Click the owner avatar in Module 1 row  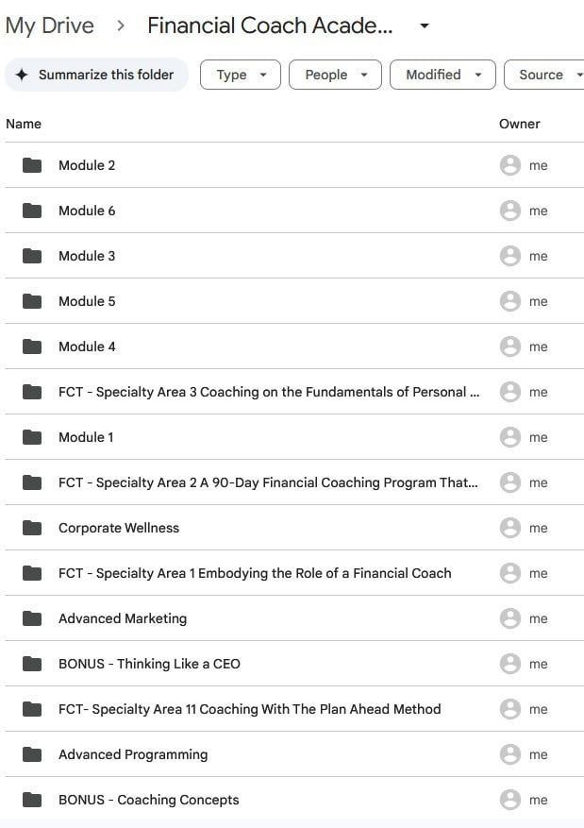(510, 437)
